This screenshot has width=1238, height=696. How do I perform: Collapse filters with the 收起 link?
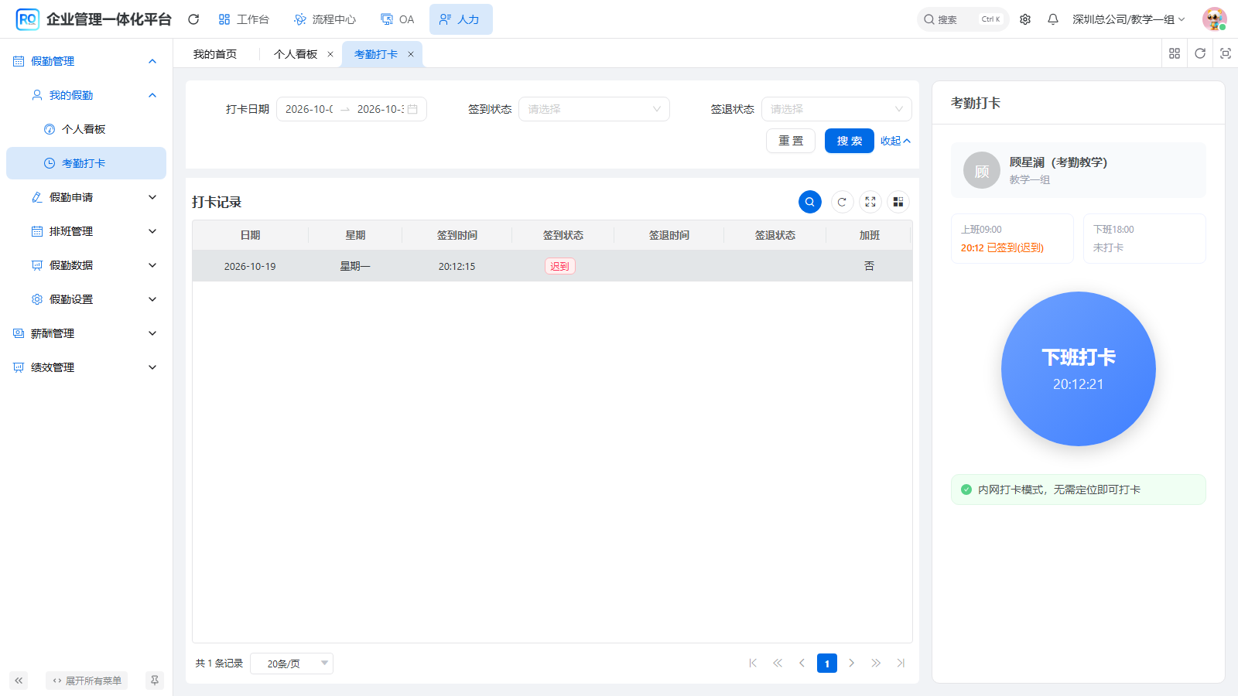pos(895,141)
